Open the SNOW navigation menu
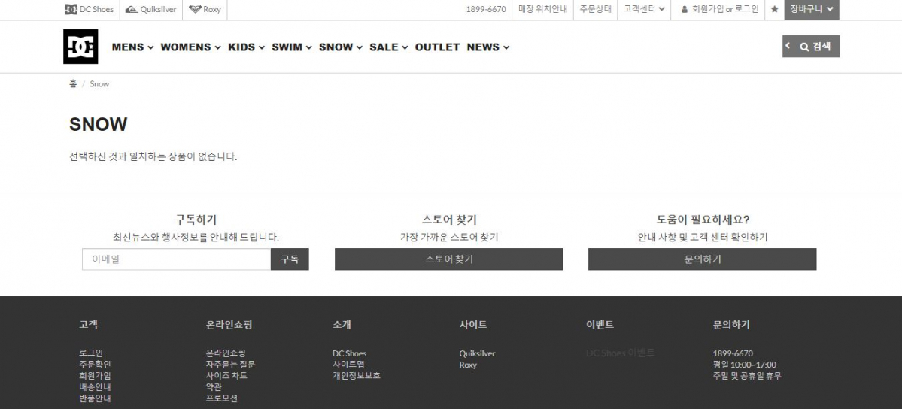The width and height of the screenshot is (902, 409). 340,47
